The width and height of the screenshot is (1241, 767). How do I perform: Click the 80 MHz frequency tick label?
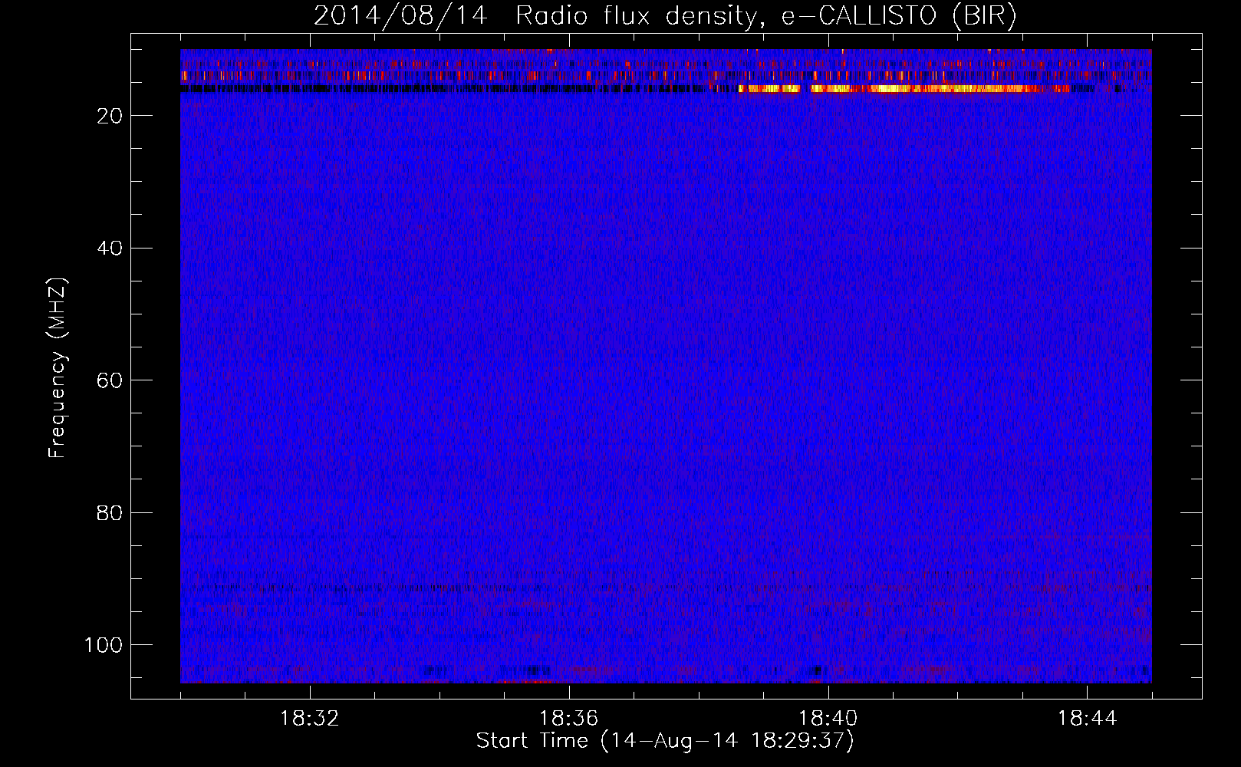(x=110, y=513)
